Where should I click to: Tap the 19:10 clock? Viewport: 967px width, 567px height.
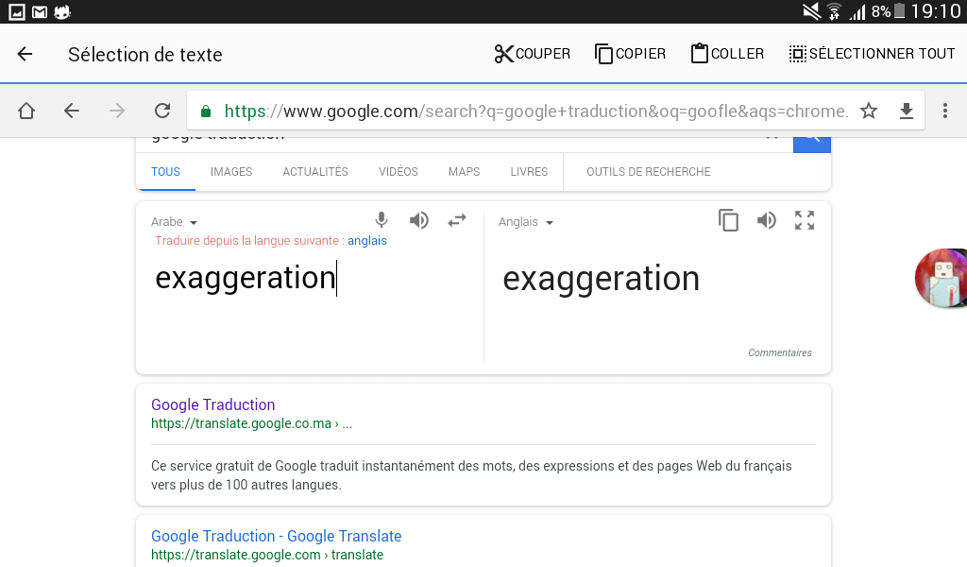pyautogui.click(x=936, y=11)
